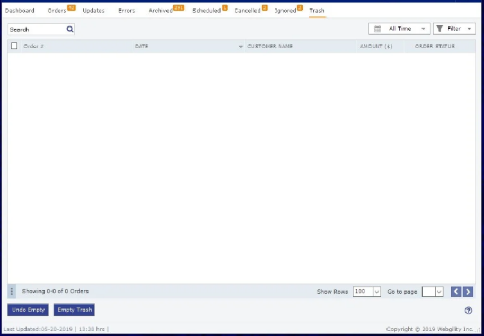Click the funnel icon on Filter

pos(439,29)
